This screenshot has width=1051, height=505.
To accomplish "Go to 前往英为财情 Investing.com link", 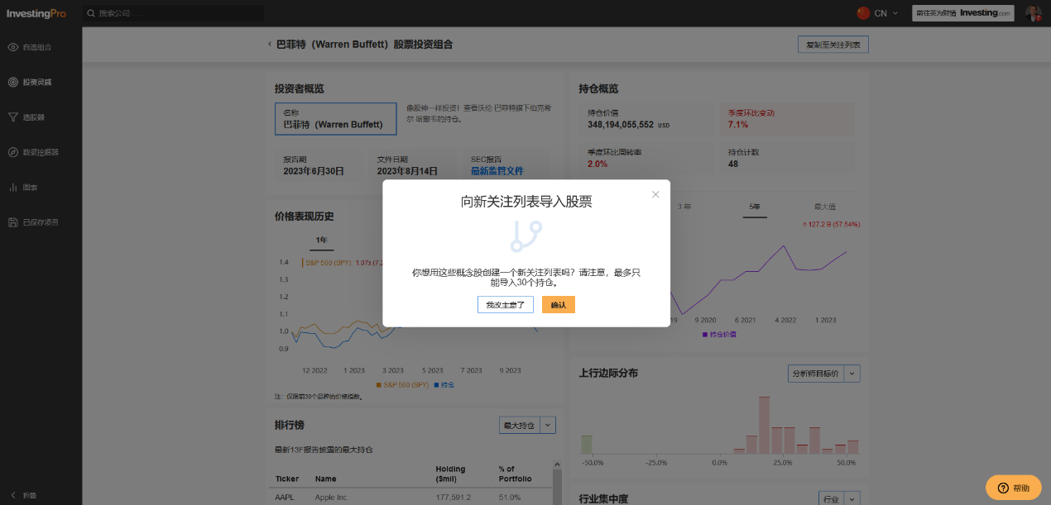I will [963, 13].
